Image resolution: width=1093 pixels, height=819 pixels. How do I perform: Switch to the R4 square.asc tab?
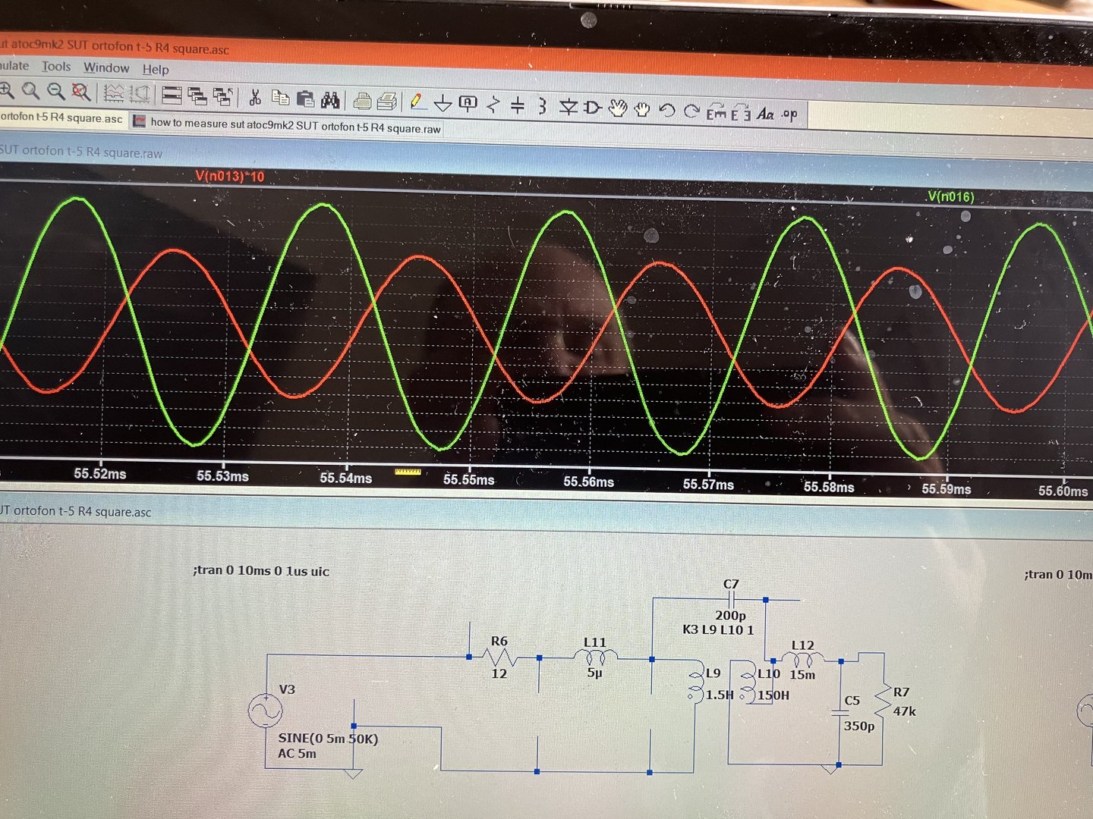pos(62,118)
